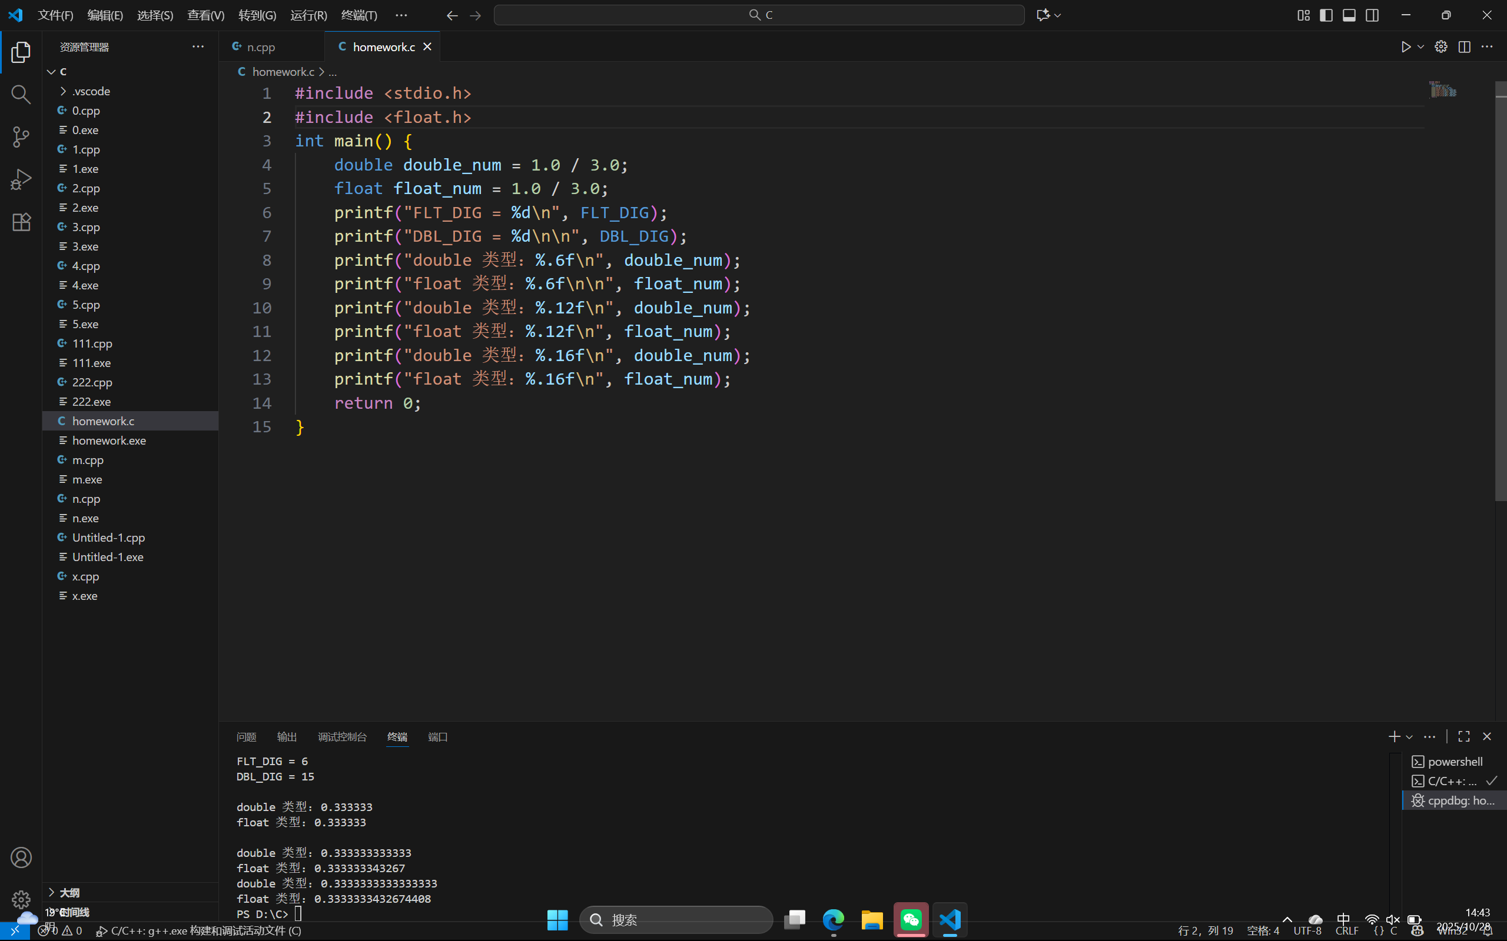Expand the 大纲 outline section
Screen dimensions: 1507x941
click(69, 892)
